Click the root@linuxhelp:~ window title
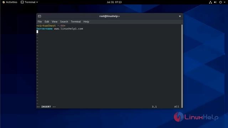Screen dimensions: 228x128 tap(109, 16)
